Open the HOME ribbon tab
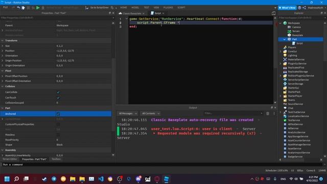This screenshot has width=327, height=184. pos(124,8)
